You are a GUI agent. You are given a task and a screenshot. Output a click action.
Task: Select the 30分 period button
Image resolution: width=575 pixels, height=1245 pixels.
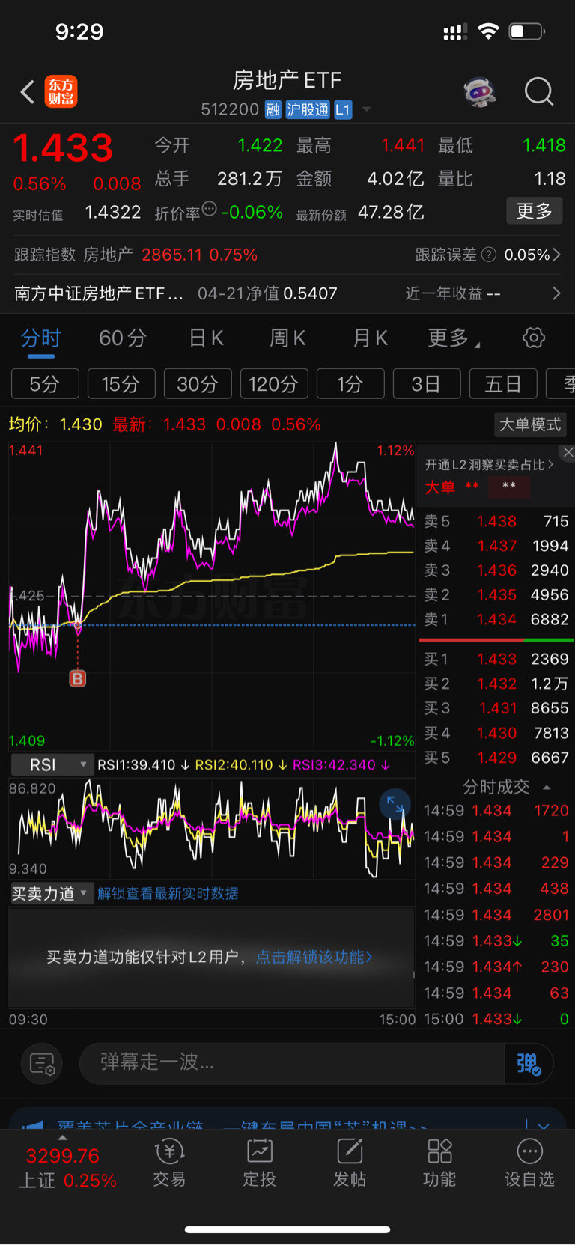tap(198, 384)
